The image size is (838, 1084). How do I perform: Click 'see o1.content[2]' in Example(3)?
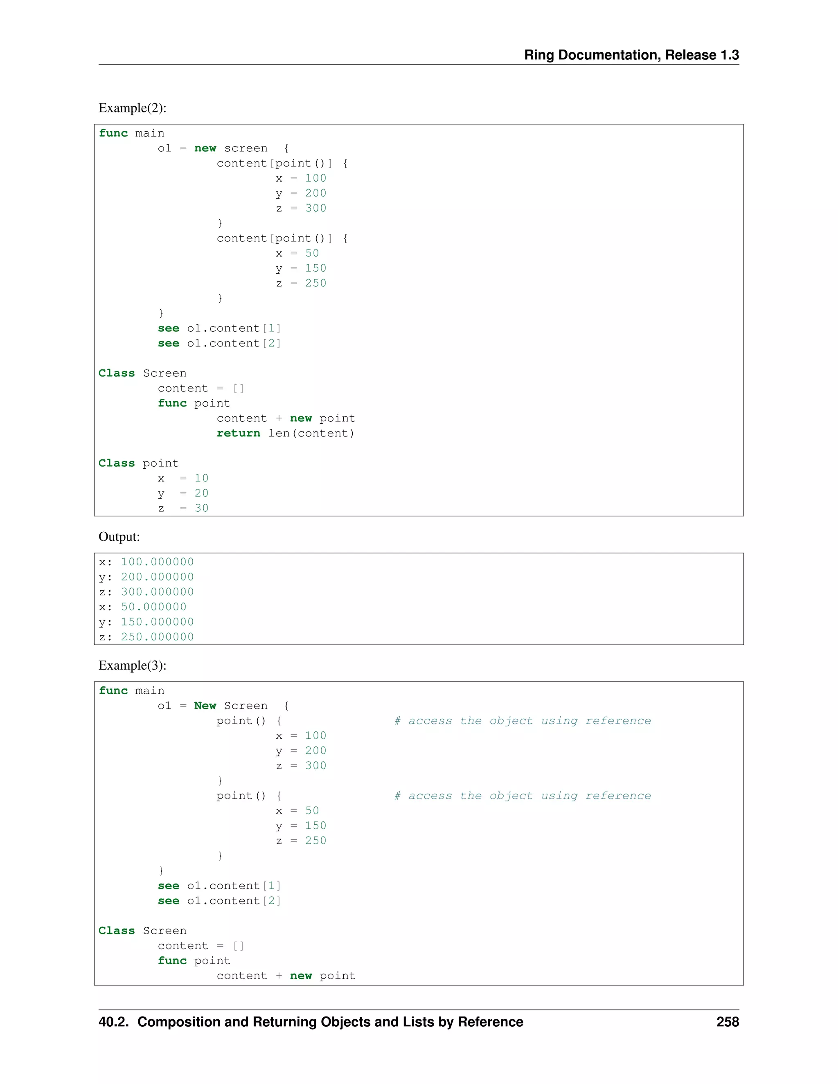(x=219, y=901)
